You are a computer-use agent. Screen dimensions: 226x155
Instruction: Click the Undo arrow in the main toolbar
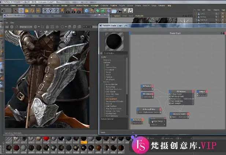3,11
